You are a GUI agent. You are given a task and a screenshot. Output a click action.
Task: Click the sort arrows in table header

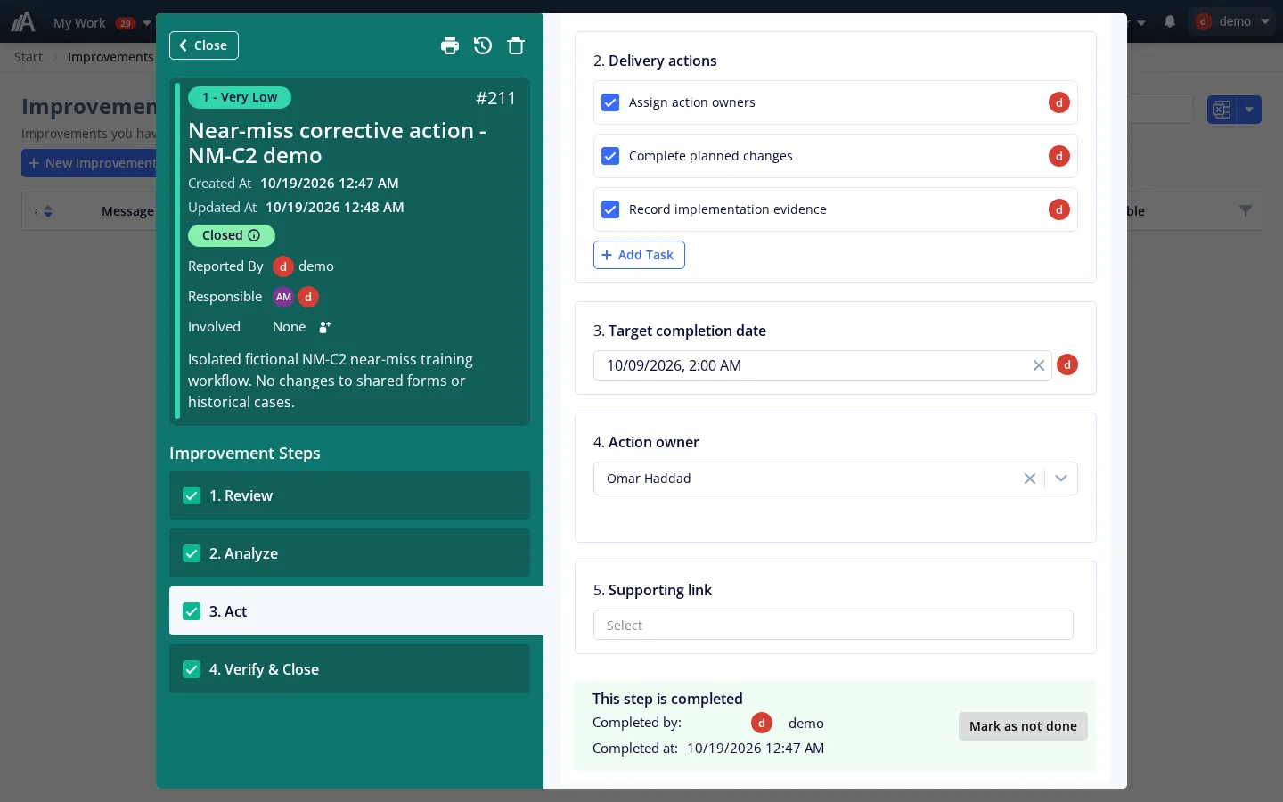pyautogui.click(x=48, y=211)
